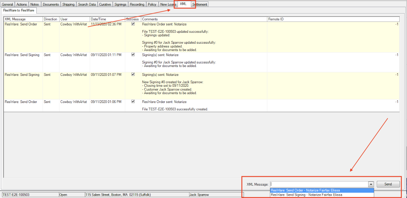This screenshot has width=407, height=198.
Task: Toggle Success checkbox for 11/23/2020 02:36 PM row
Action: 133,24
